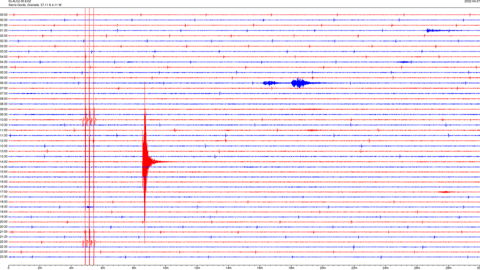The image size is (480, 270).
Task: Click the 6m tick label on time axis
Action: (102, 268)
